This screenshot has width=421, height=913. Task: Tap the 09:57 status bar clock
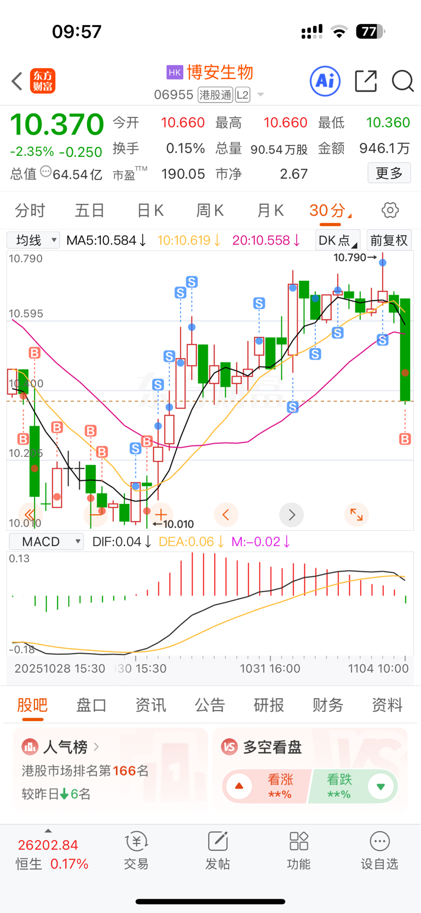click(x=77, y=31)
